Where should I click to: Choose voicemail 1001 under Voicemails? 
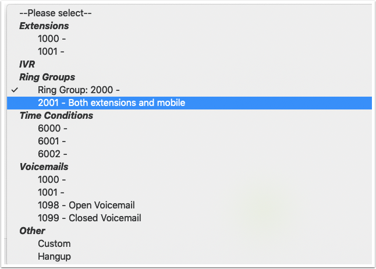51,192
